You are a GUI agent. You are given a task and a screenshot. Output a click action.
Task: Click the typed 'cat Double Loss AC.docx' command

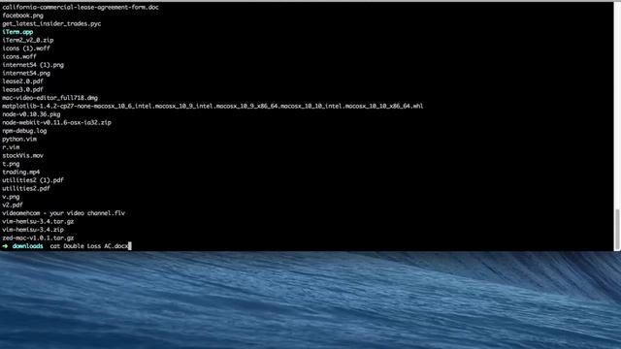[x=89, y=246]
